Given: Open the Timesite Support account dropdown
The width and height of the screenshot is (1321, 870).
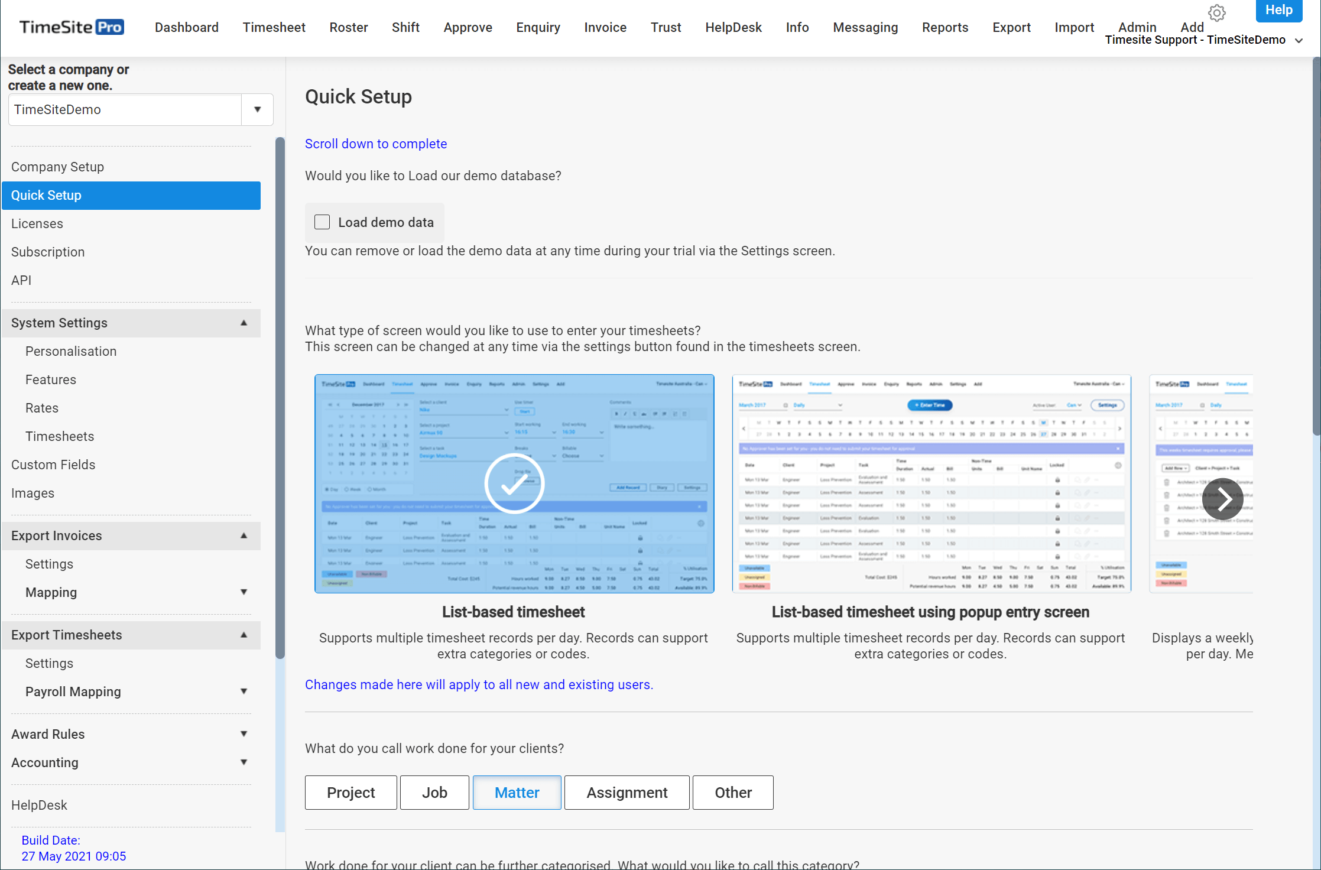Looking at the screenshot, I should (x=1203, y=40).
